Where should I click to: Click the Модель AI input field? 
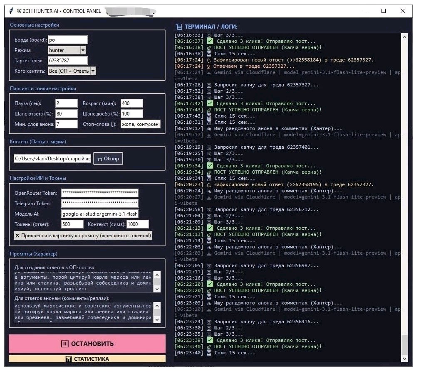[x=99, y=214]
